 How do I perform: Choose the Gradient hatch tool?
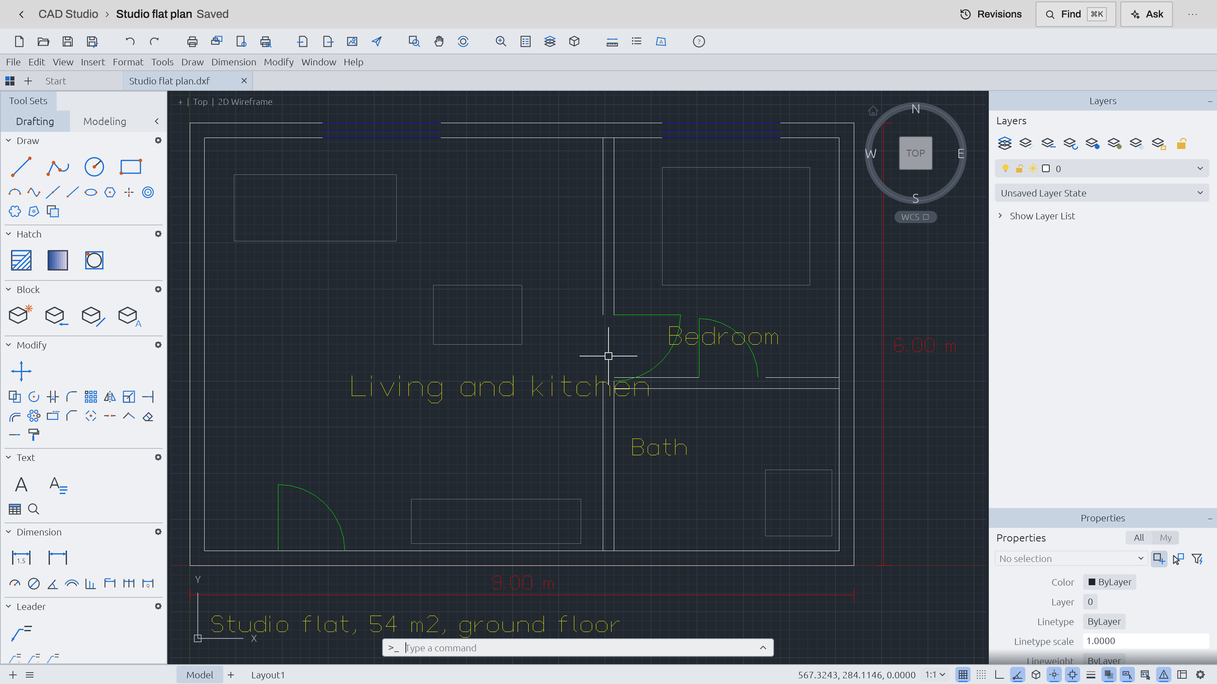click(x=58, y=260)
